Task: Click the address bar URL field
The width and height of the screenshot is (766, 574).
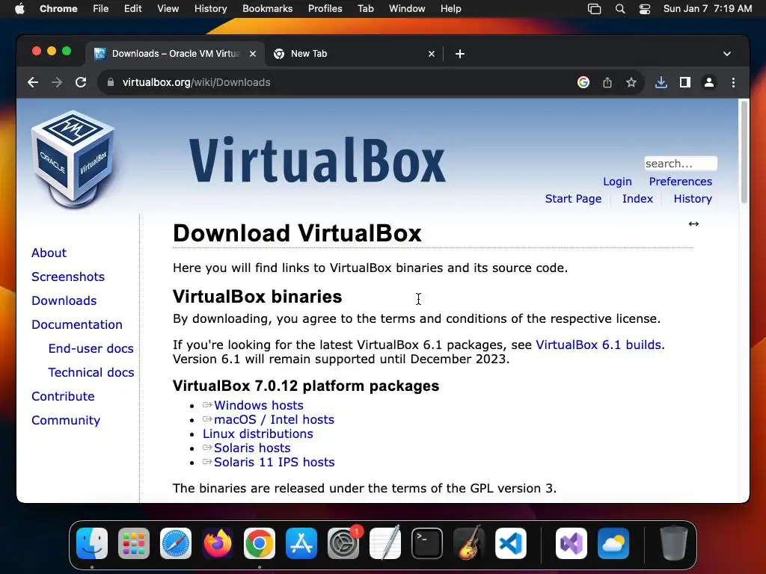Action: [x=342, y=82]
